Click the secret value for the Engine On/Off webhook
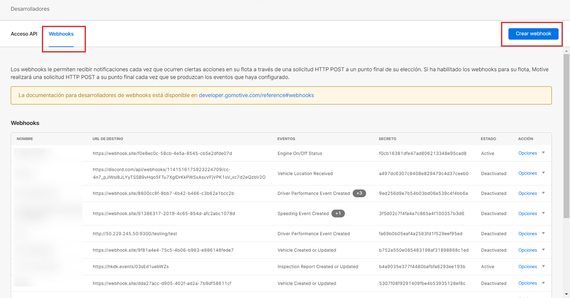The image size is (570, 298). (x=422, y=153)
